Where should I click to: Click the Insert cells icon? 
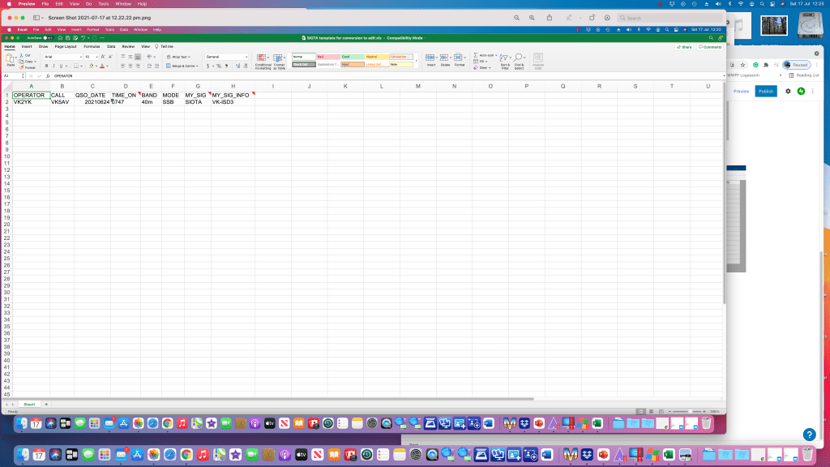[430, 58]
